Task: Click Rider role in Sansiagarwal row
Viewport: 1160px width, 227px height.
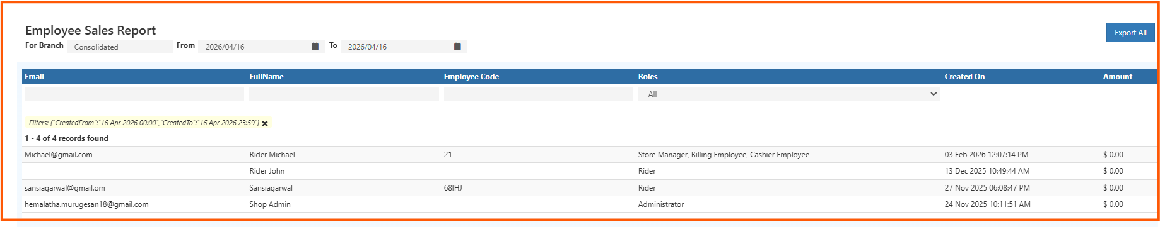Action: [647, 188]
